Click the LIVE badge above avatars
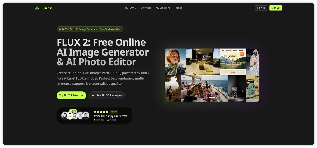This screenshot has height=148, width=317. pyautogui.click(x=73, y=111)
